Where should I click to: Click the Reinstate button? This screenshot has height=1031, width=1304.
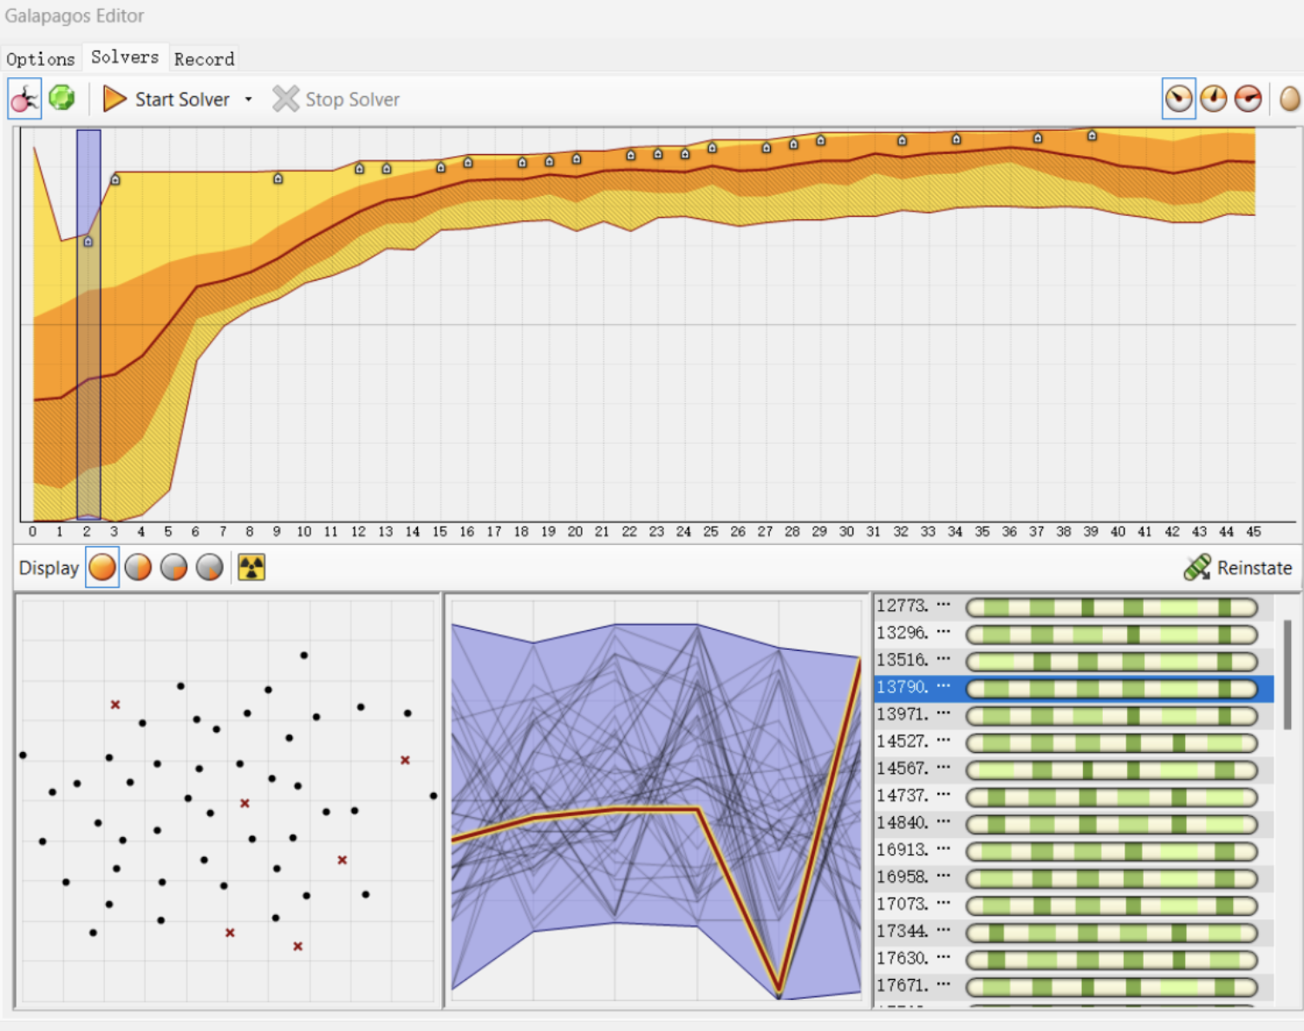pyautogui.click(x=1238, y=567)
